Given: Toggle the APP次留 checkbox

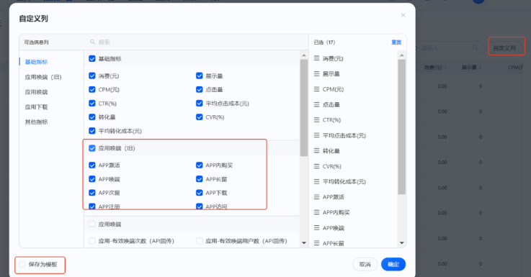Looking at the screenshot, I should coord(92,193).
